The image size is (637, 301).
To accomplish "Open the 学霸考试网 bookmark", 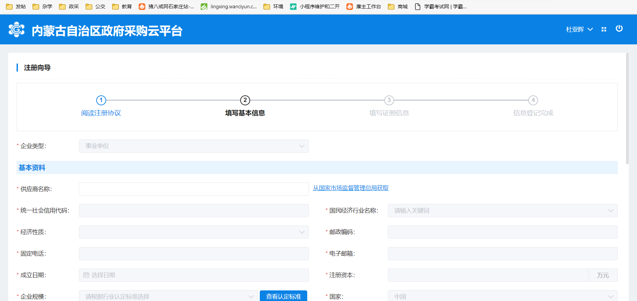I will (x=441, y=7).
